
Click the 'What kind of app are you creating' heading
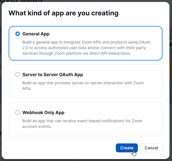(x=63, y=13)
